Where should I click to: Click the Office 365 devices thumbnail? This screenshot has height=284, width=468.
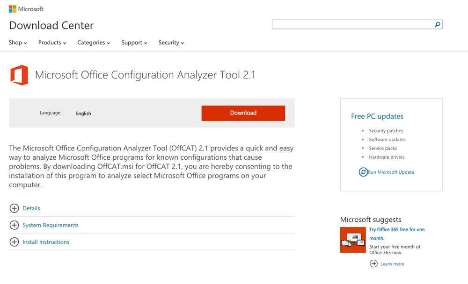tap(353, 240)
